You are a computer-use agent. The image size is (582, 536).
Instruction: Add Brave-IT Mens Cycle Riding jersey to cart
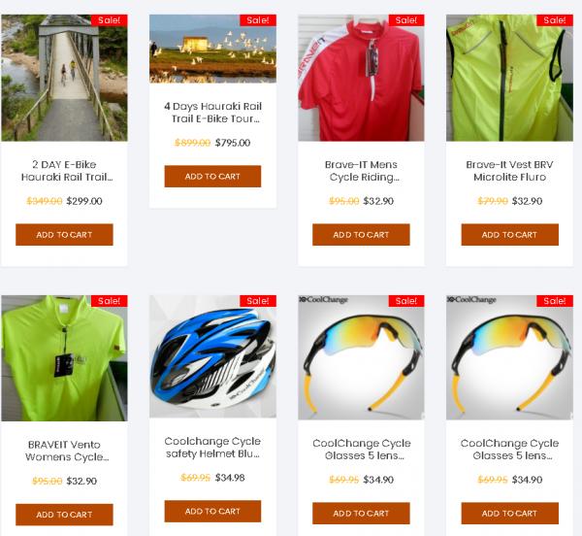pyautogui.click(x=361, y=234)
